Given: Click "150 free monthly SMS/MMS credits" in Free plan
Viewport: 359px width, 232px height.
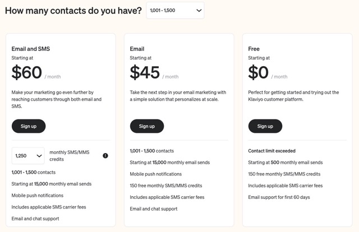Looking at the screenshot, I should (x=284, y=174).
